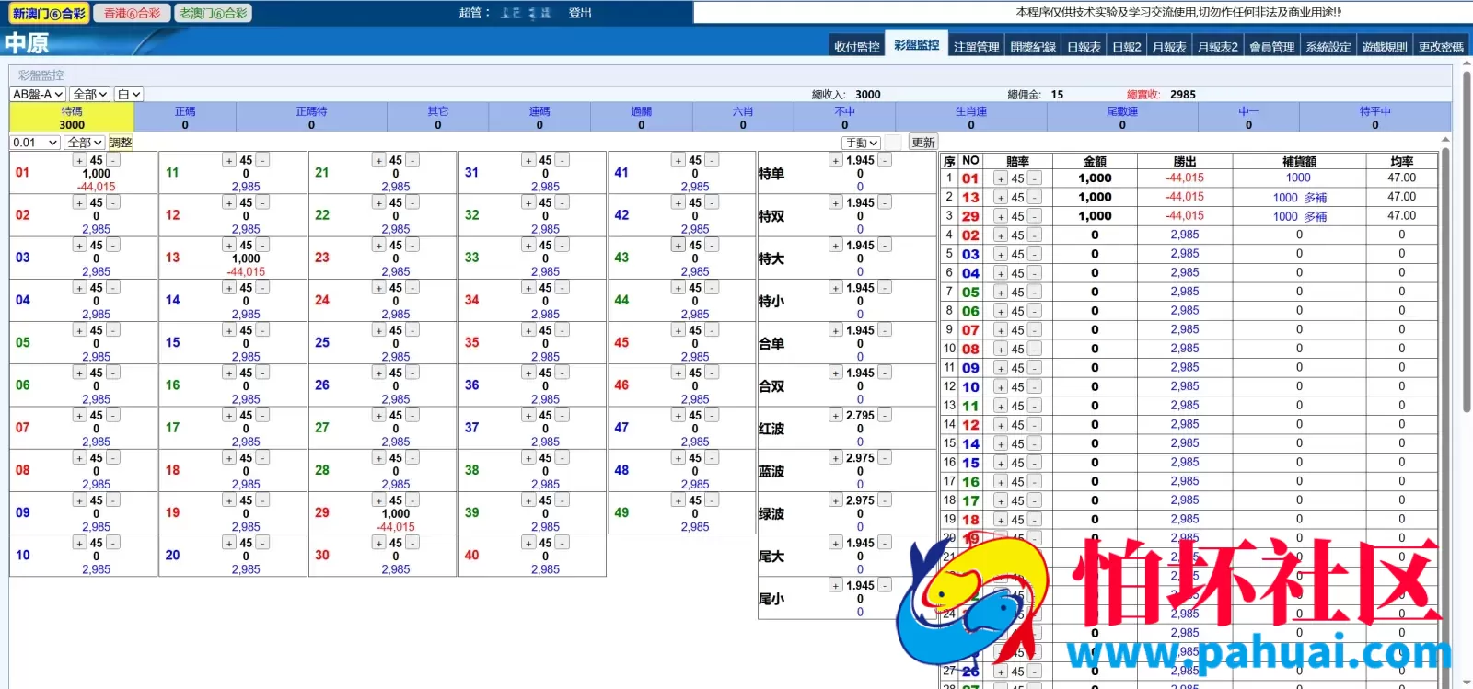Increase odds for 特单 row
This screenshot has width=1473, height=689.
[836, 160]
